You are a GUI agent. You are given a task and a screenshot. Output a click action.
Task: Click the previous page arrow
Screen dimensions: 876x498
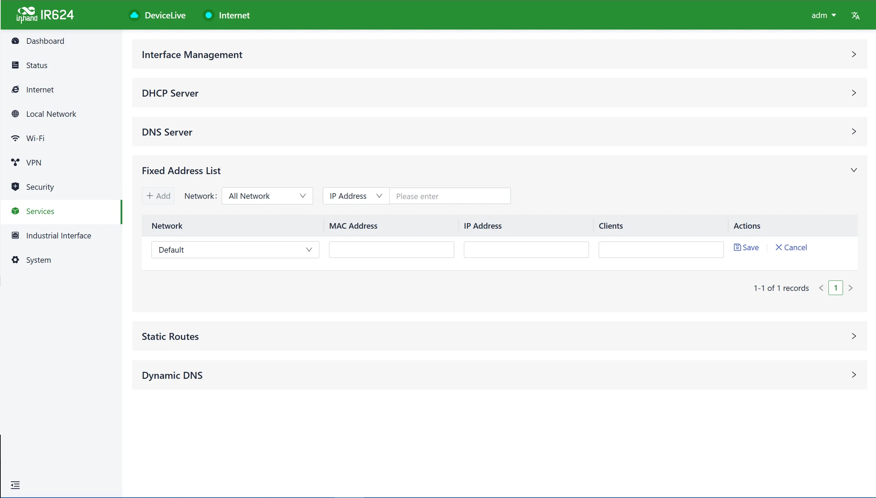coord(821,288)
